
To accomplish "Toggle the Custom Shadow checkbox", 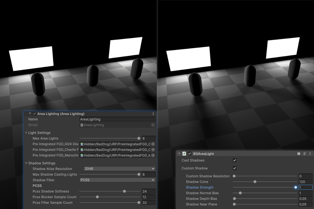I will point(234,168).
